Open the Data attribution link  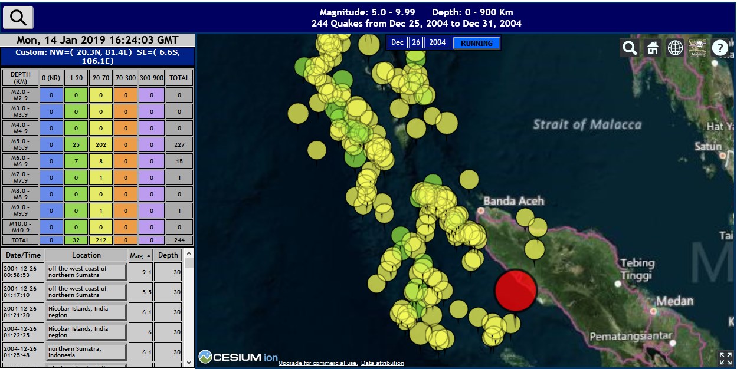tap(382, 363)
